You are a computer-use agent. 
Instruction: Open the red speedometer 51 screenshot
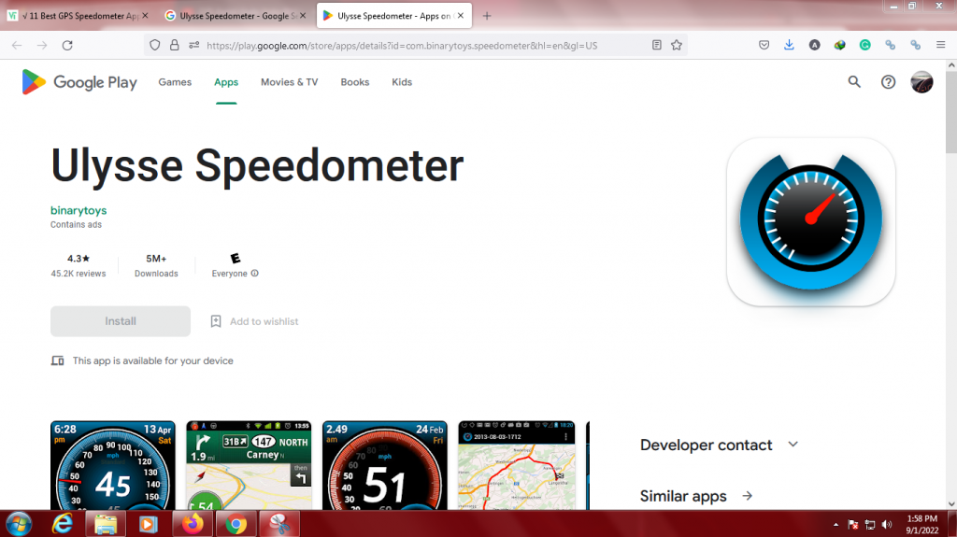tap(384, 465)
